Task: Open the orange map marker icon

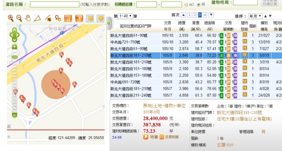Action: 79,18
